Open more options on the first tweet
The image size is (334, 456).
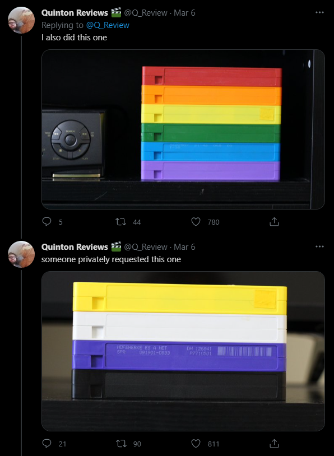click(319, 12)
